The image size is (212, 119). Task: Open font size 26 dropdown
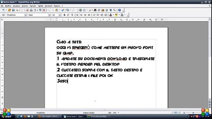coord(60,15)
